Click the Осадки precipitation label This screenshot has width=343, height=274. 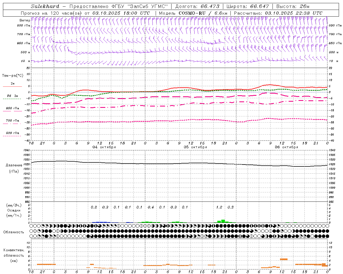(x=14, y=210)
